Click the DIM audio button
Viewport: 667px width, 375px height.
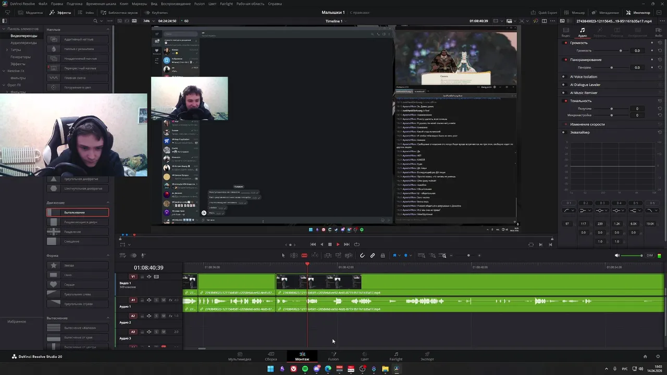[650, 255]
